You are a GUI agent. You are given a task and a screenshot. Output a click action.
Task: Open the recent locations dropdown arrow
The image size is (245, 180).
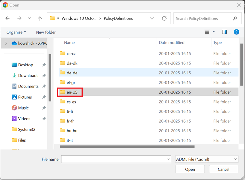click(29, 19)
